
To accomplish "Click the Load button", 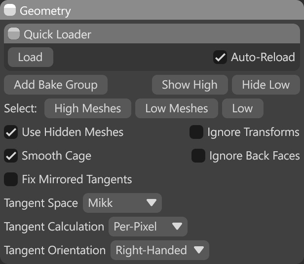I will [30, 57].
